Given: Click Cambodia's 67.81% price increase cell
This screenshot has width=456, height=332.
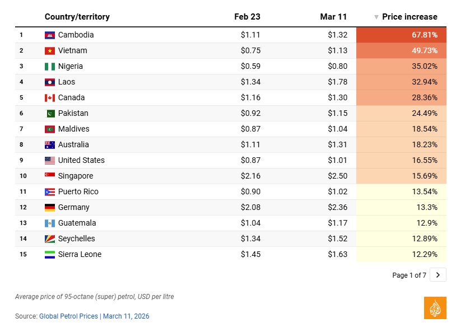Looking at the screenshot, I should coord(401,35).
